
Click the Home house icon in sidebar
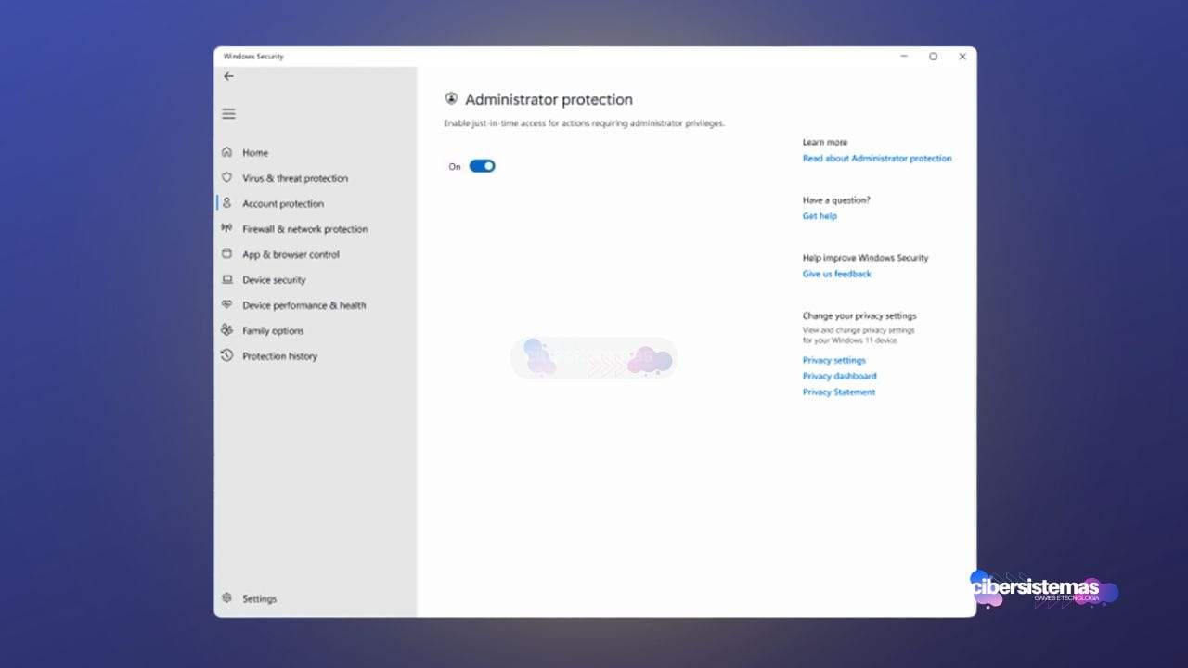[x=226, y=152]
